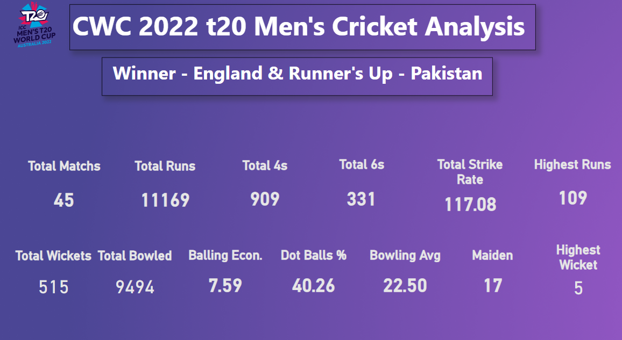Select the Total Runs value 11169
This screenshot has width=622, height=340.
[165, 200]
